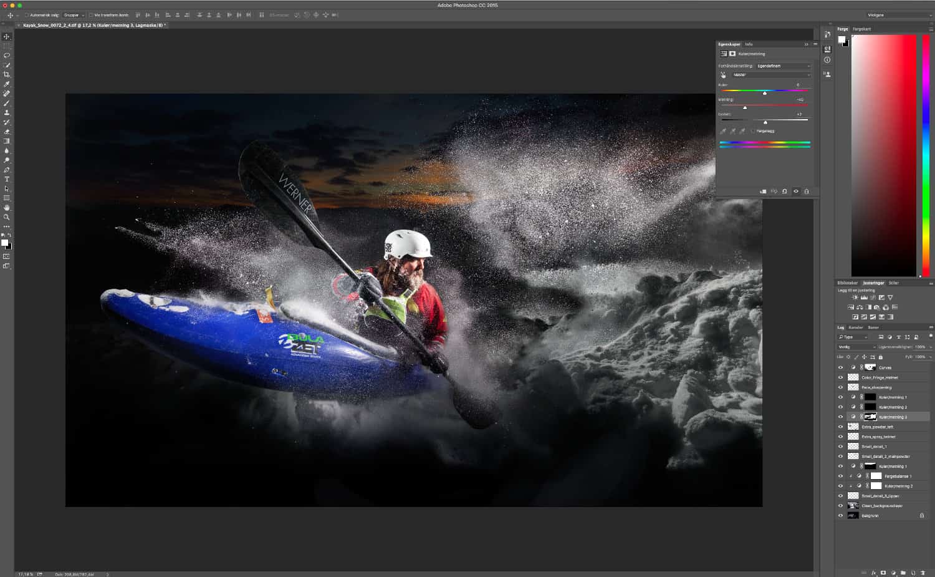Viewport: 935px width, 577px height.
Task: Switch to the Kanaler tab
Action: pyautogui.click(x=856, y=327)
